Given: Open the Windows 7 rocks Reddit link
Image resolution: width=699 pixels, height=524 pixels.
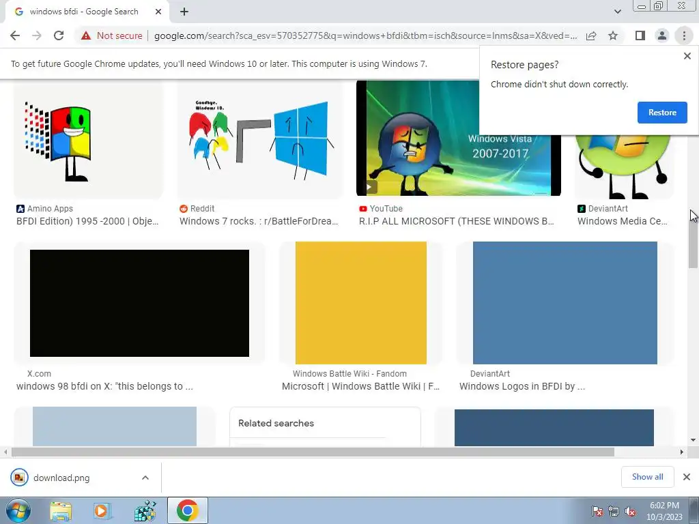Looking at the screenshot, I should tap(259, 221).
